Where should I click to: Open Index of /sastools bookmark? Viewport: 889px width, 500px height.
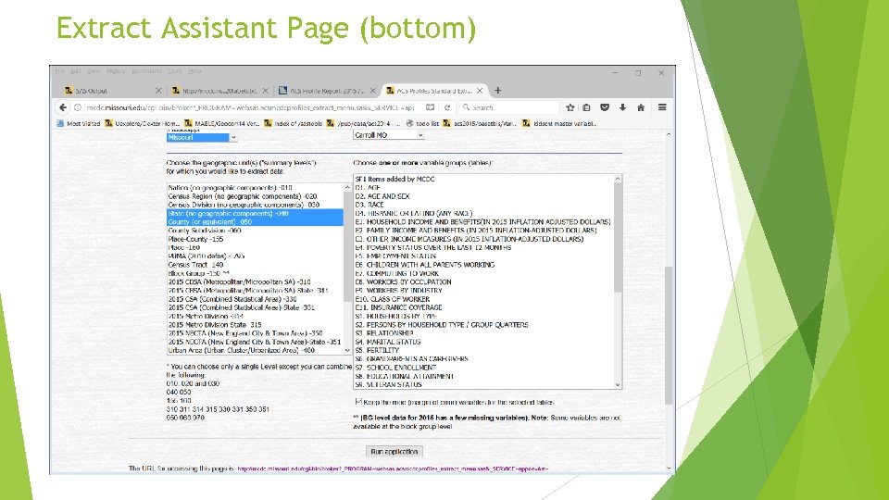click(294, 123)
